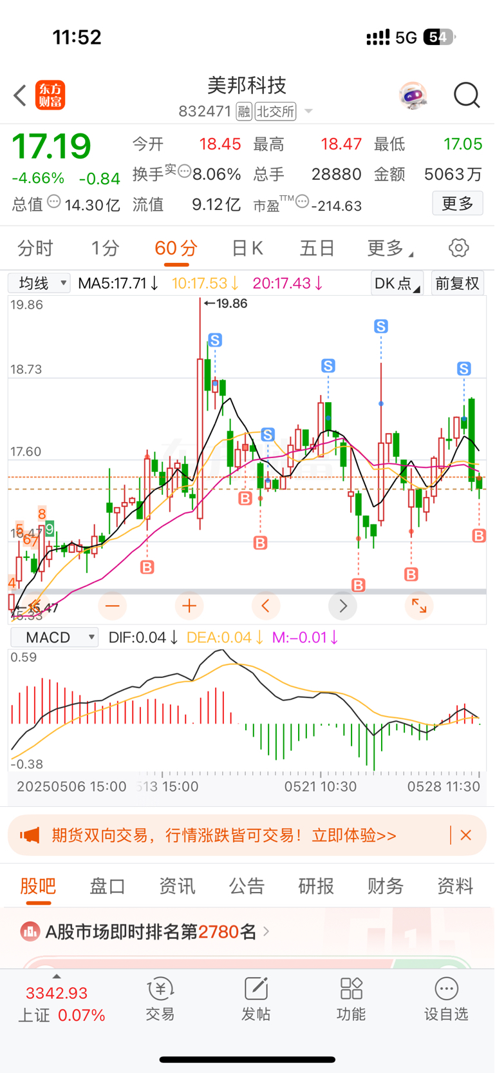495x1073 pixels.
Task: Tap the 美邦科技 stock title
Action: [x=247, y=84]
